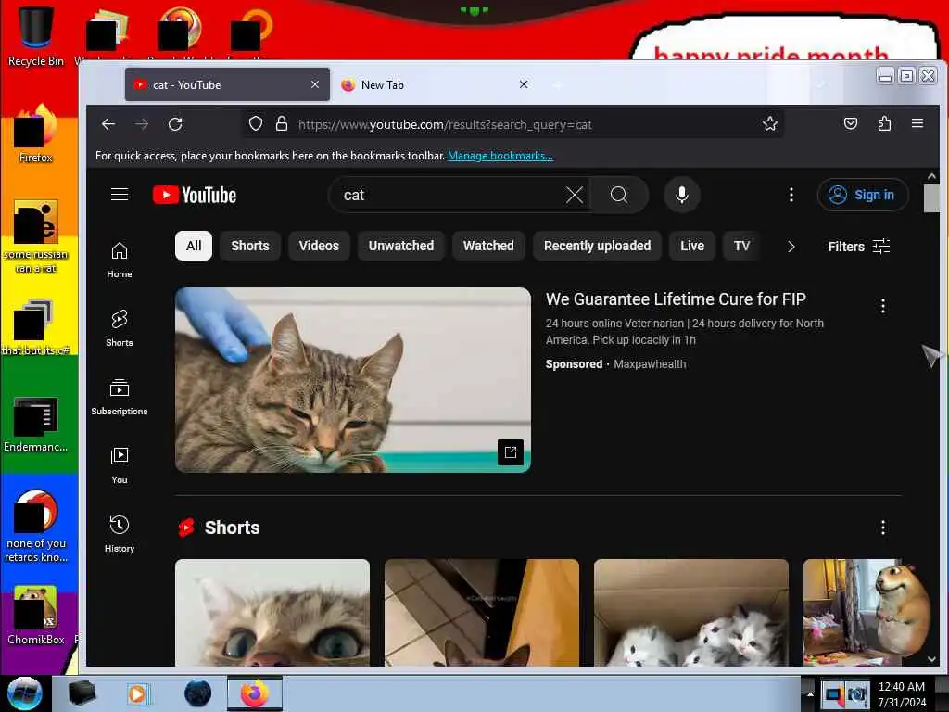949x712 pixels.
Task: Select the All filter chip
Action: click(x=194, y=246)
